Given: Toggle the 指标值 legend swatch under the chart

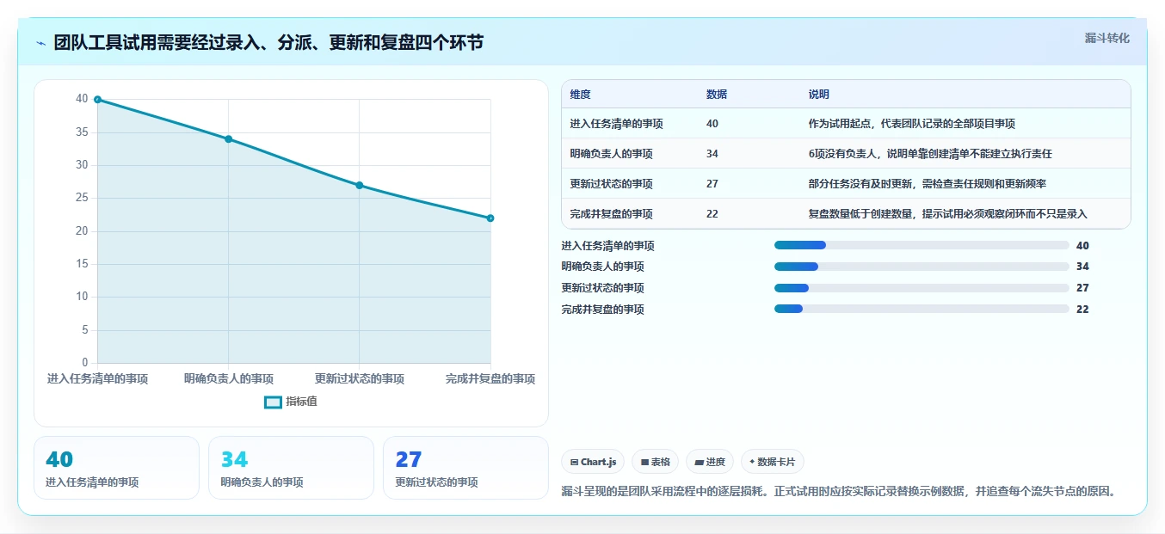Looking at the screenshot, I should click(273, 402).
